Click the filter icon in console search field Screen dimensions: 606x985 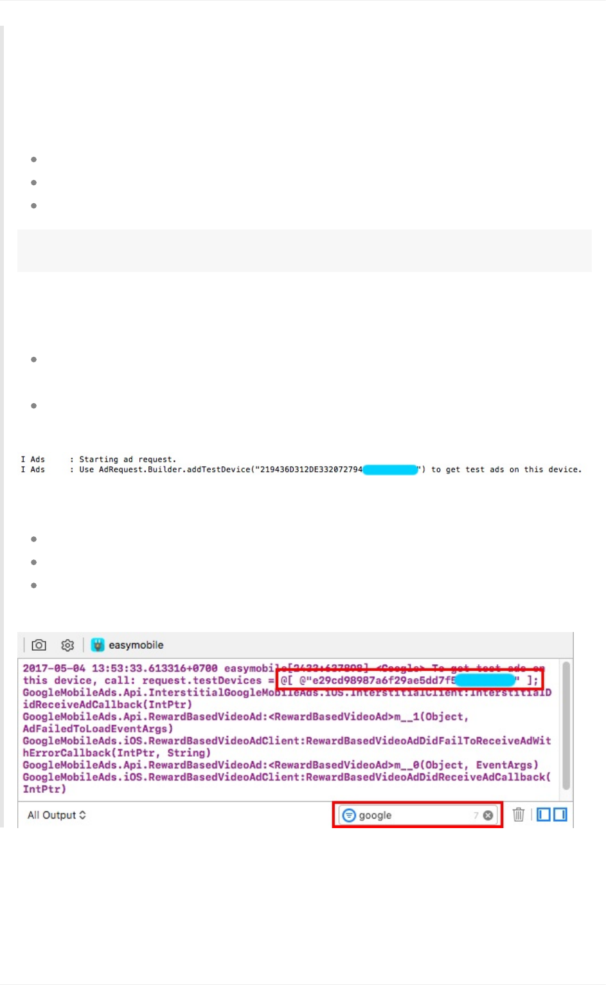[x=349, y=815]
